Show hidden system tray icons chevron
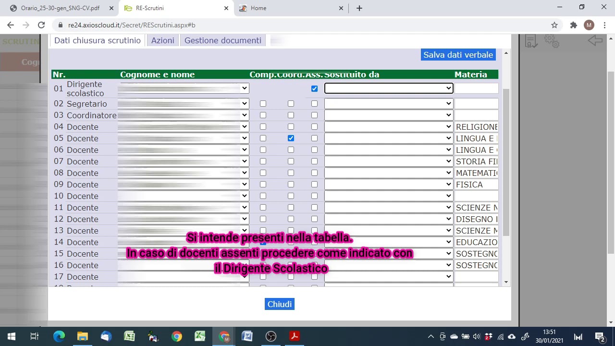This screenshot has width=615, height=346. [x=431, y=336]
